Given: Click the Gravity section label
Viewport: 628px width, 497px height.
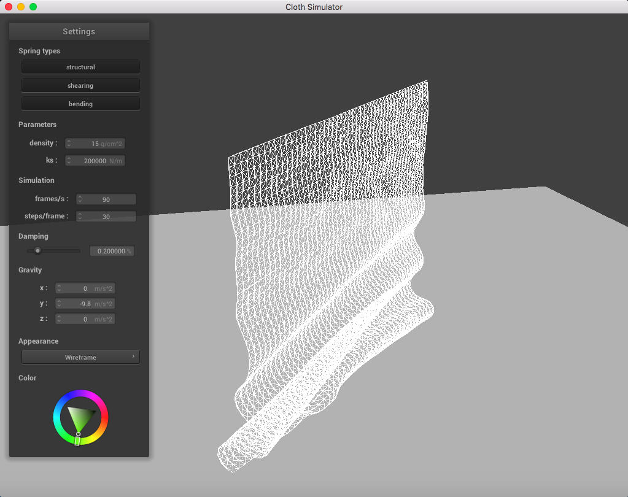Looking at the screenshot, I should point(30,270).
